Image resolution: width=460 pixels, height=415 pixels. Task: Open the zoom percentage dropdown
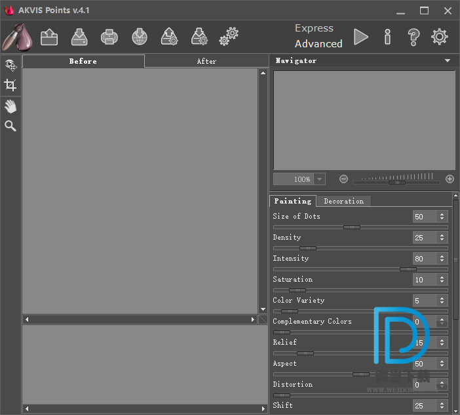[x=320, y=179]
